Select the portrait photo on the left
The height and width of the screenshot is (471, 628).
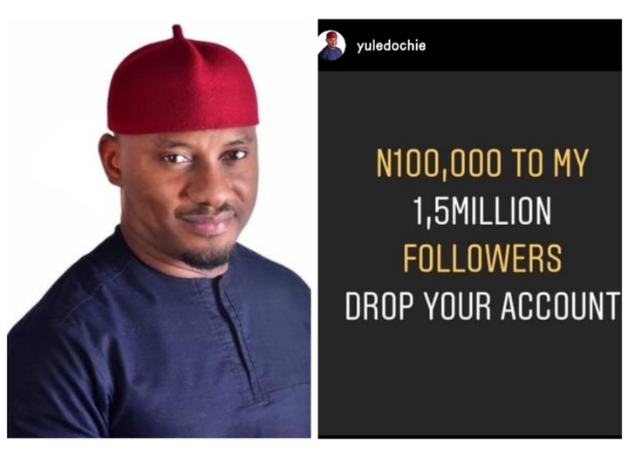159,230
